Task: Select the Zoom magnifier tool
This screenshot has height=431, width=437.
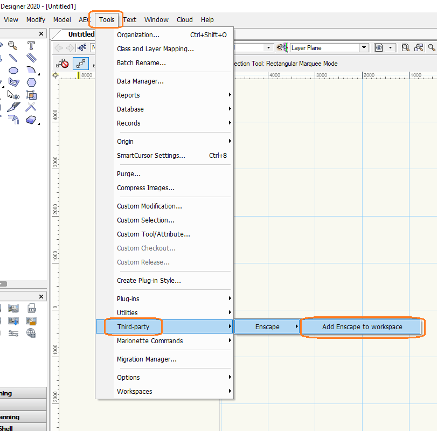Action: 13,46
